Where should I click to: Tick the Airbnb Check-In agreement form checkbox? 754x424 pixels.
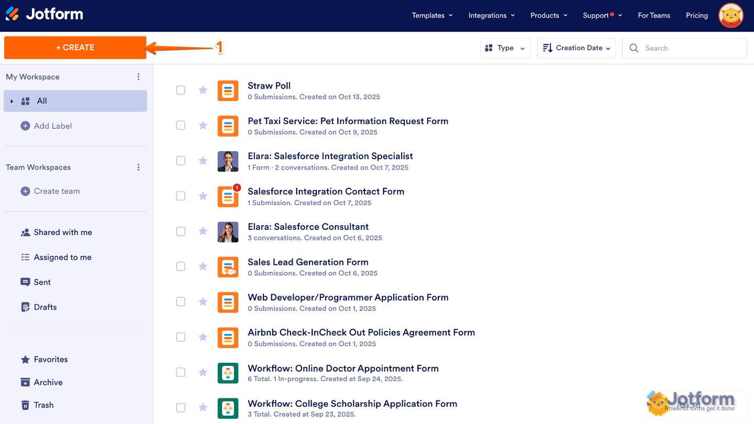(x=181, y=337)
